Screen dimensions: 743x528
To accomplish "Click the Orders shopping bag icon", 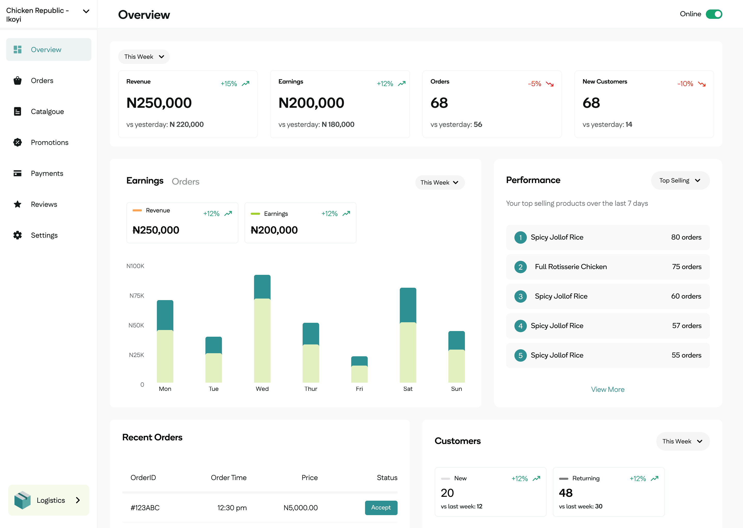I will [18, 81].
